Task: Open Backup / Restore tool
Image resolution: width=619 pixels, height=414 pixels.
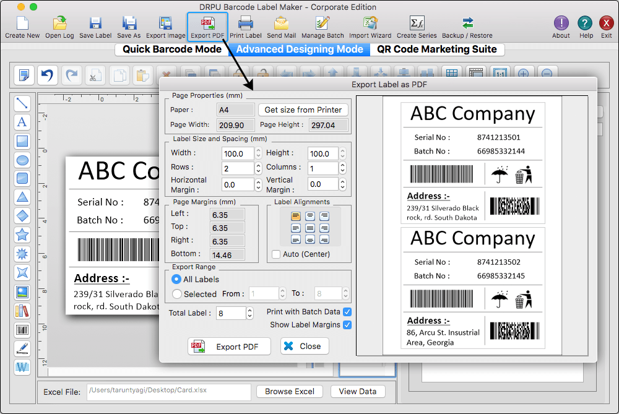Action: pos(467,27)
